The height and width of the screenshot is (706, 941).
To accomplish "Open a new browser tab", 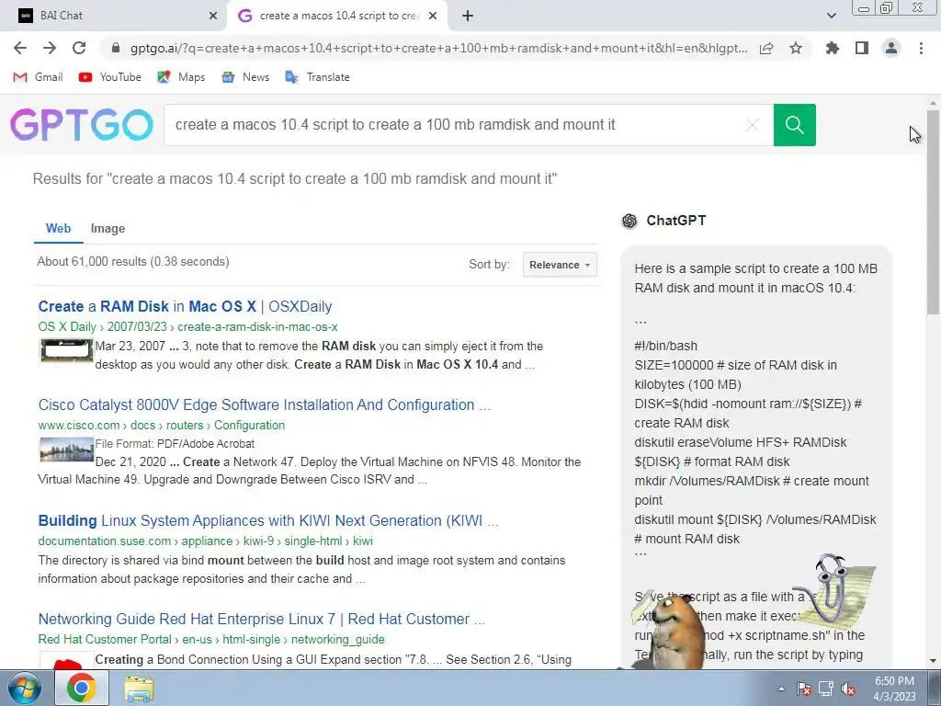I will click(x=468, y=16).
